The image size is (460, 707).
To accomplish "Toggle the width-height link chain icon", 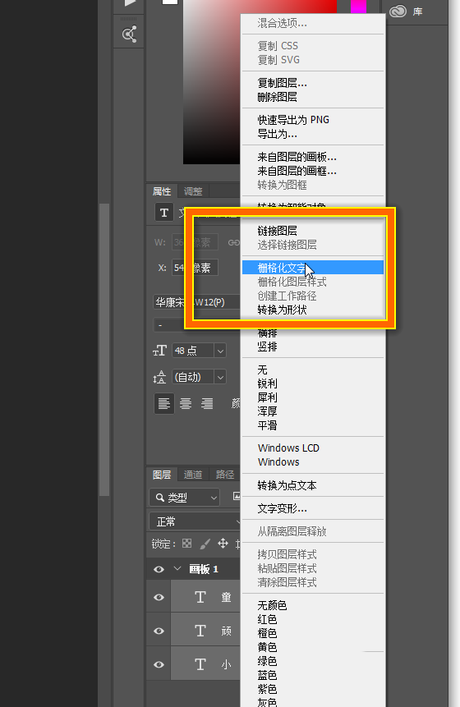I will pos(233,242).
